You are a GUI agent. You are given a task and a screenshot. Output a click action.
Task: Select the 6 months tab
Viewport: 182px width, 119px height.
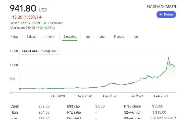(x=70, y=37)
